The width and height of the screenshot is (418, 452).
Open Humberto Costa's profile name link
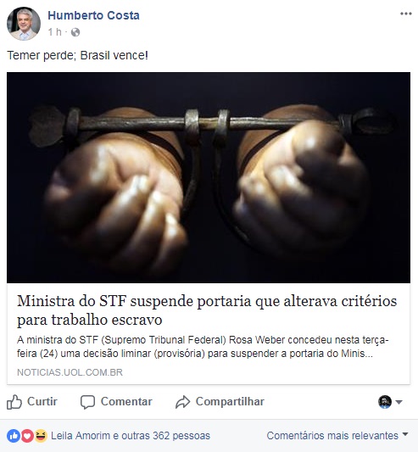(93, 15)
